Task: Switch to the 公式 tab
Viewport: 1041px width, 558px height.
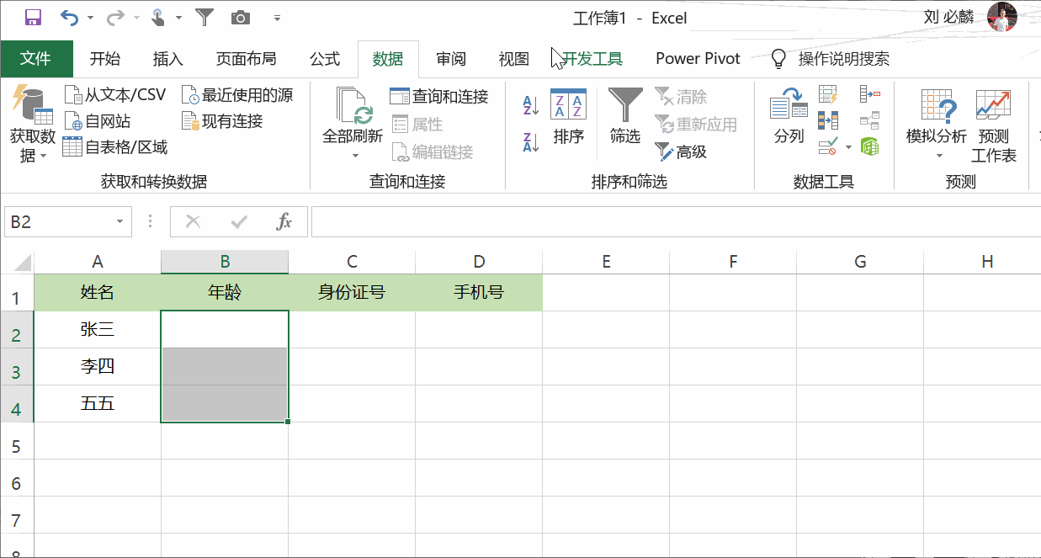Action: [324, 59]
